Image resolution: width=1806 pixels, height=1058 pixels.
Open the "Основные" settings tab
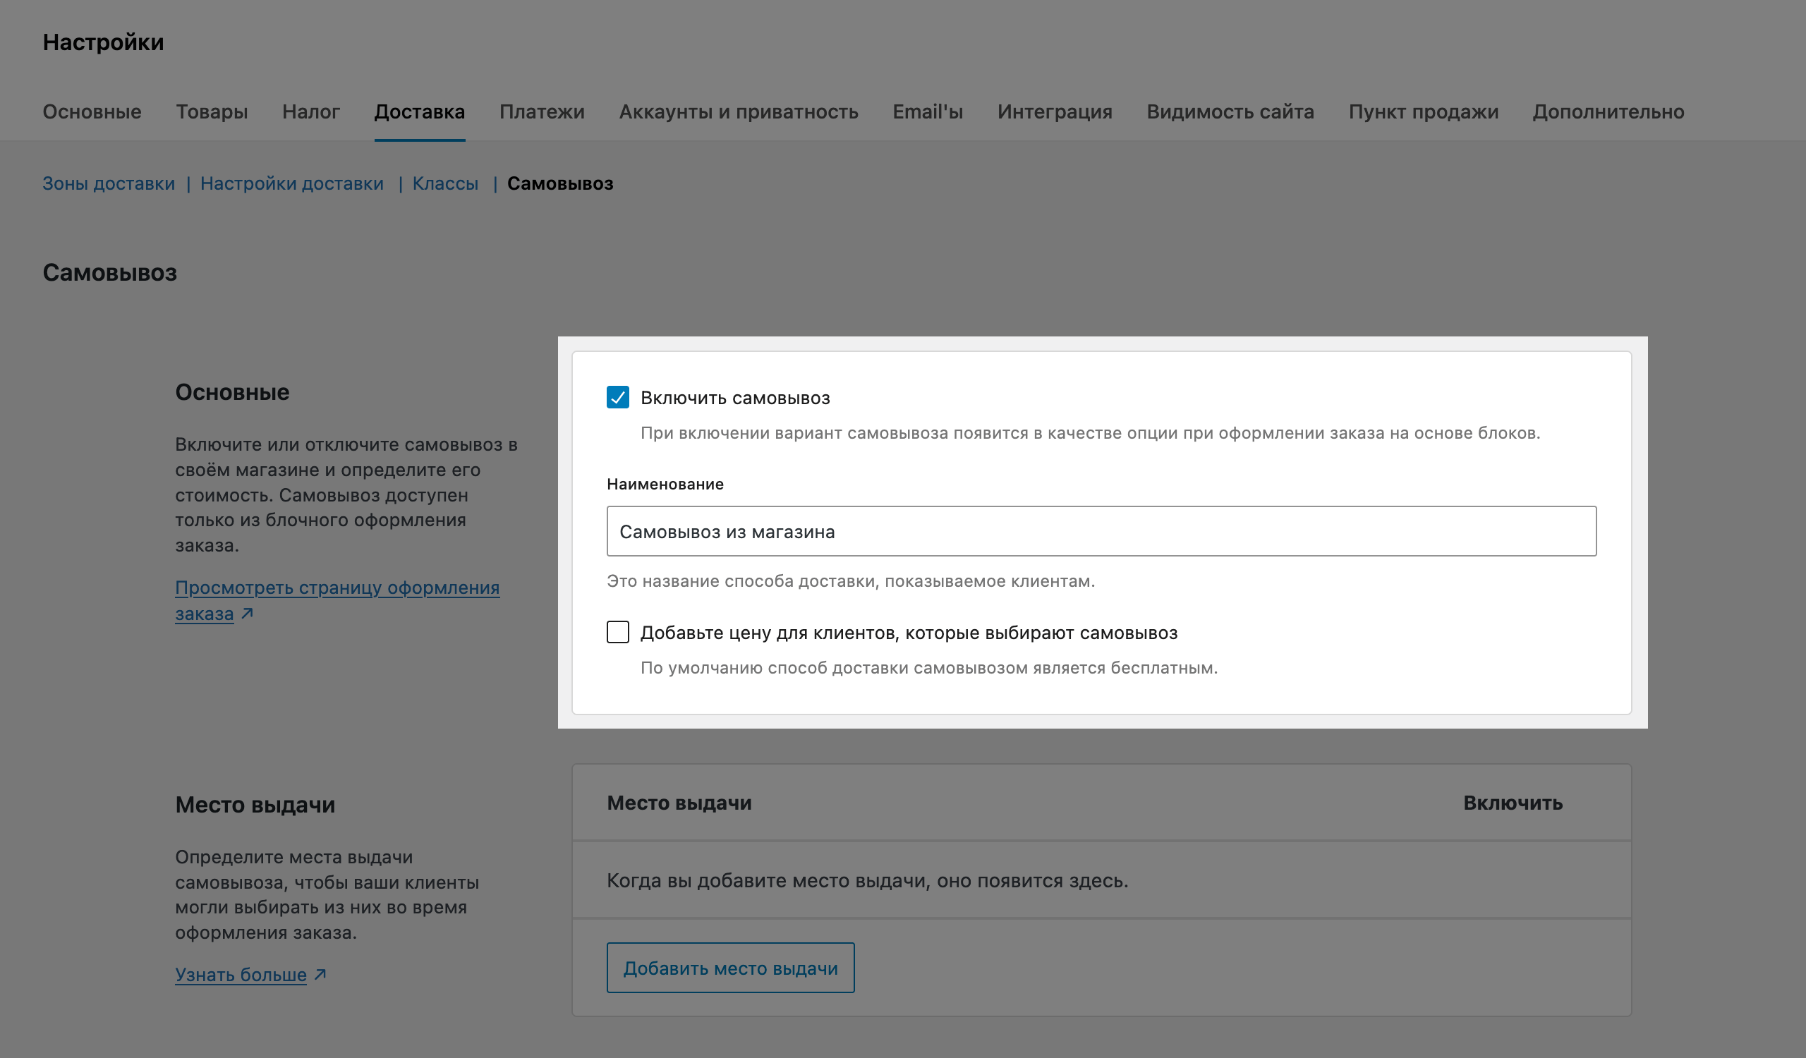click(92, 111)
